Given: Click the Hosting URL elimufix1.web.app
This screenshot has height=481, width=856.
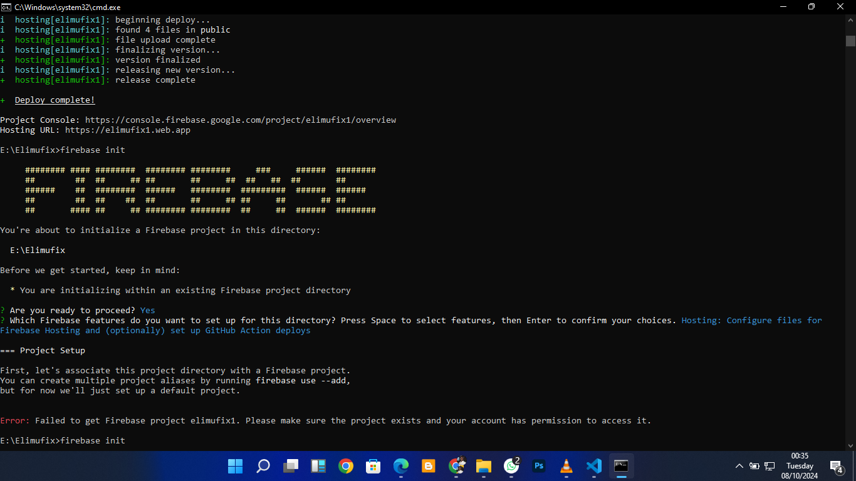Looking at the screenshot, I should point(128,130).
